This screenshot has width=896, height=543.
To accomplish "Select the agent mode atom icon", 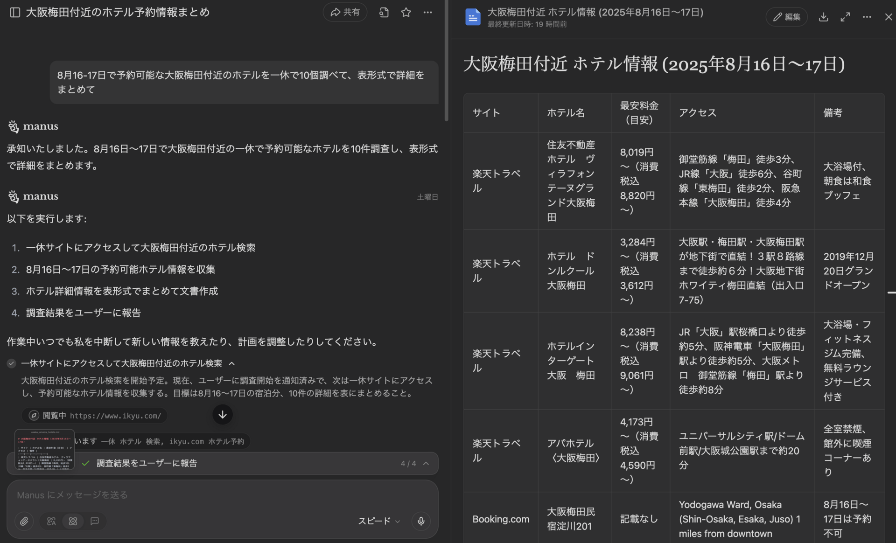I will click(x=73, y=521).
